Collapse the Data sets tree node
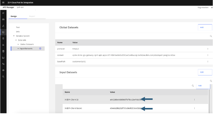The height and width of the screenshot is (114, 213). 16,40
